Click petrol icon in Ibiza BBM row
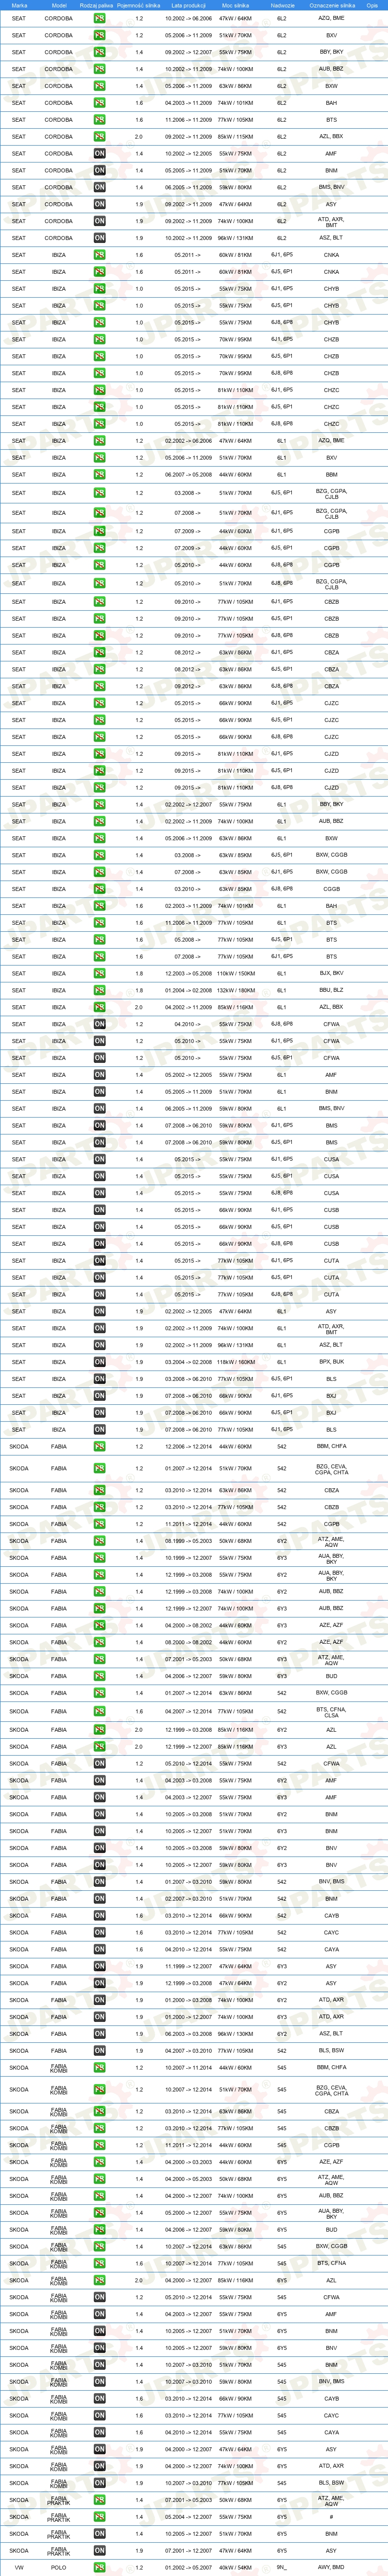Image resolution: width=388 pixels, height=2576 pixels. click(x=100, y=475)
